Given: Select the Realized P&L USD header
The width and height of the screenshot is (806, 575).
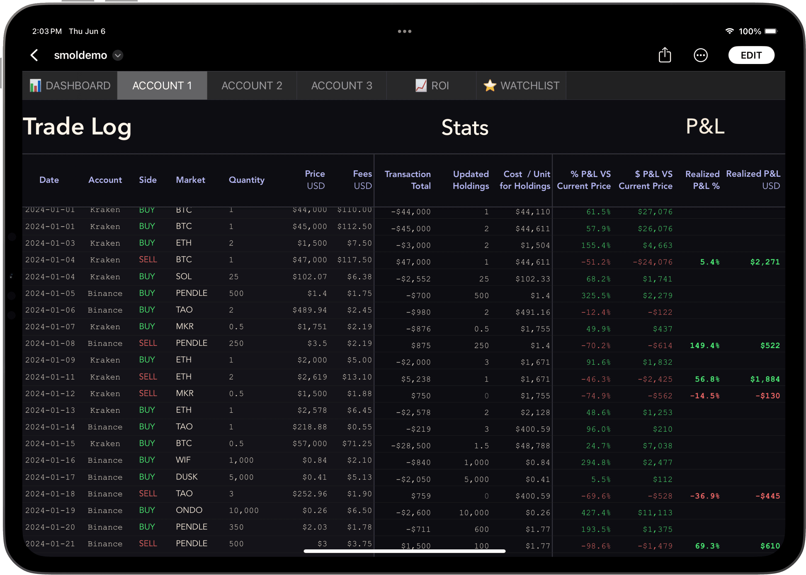Looking at the screenshot, I should (753, 180).
